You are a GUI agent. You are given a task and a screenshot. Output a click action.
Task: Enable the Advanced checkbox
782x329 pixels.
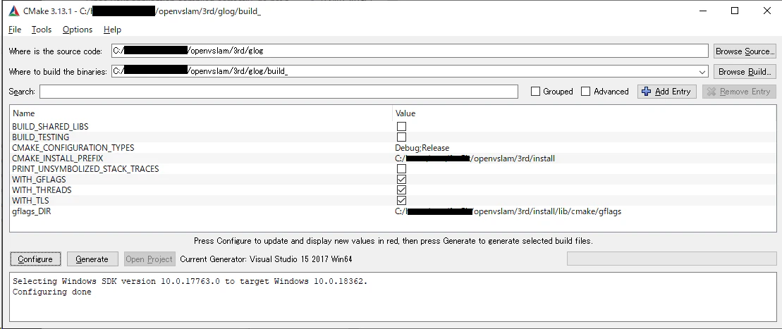point(586,92)
